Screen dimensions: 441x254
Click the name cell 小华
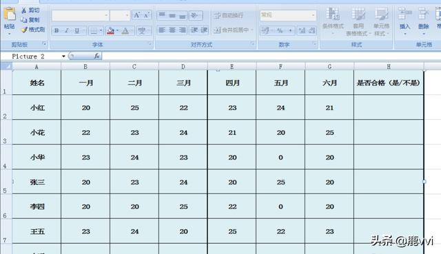[x=37, y=157]
